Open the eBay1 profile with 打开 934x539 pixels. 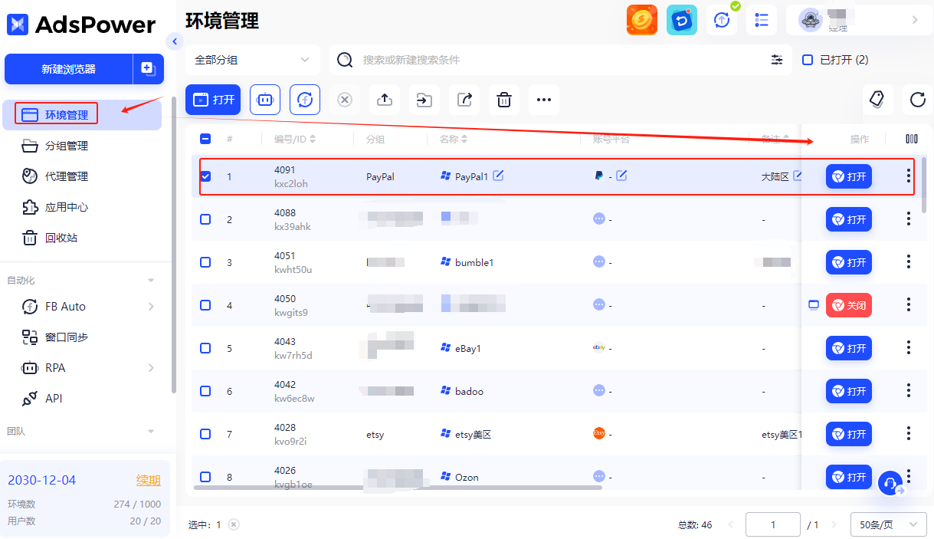point(849,348)
